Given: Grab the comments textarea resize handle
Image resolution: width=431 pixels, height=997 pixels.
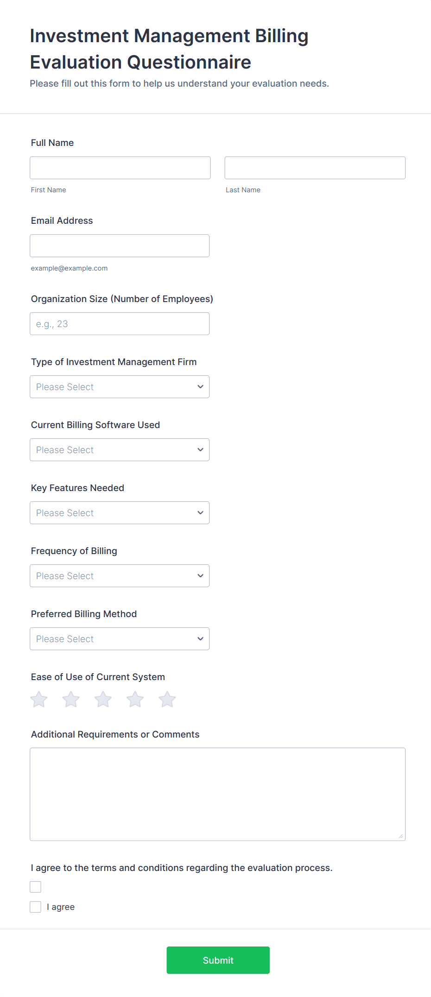Looking at the screenshot, I should tap(401, 836).
